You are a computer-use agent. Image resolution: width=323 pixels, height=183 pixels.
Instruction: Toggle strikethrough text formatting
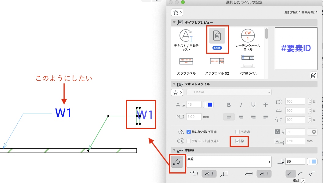[x=266, y=105]
